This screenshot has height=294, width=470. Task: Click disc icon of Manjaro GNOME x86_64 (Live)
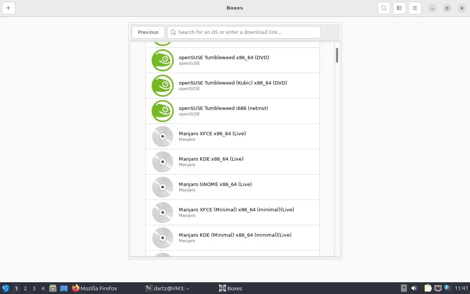pyautogui.click(x=163, y=187)
